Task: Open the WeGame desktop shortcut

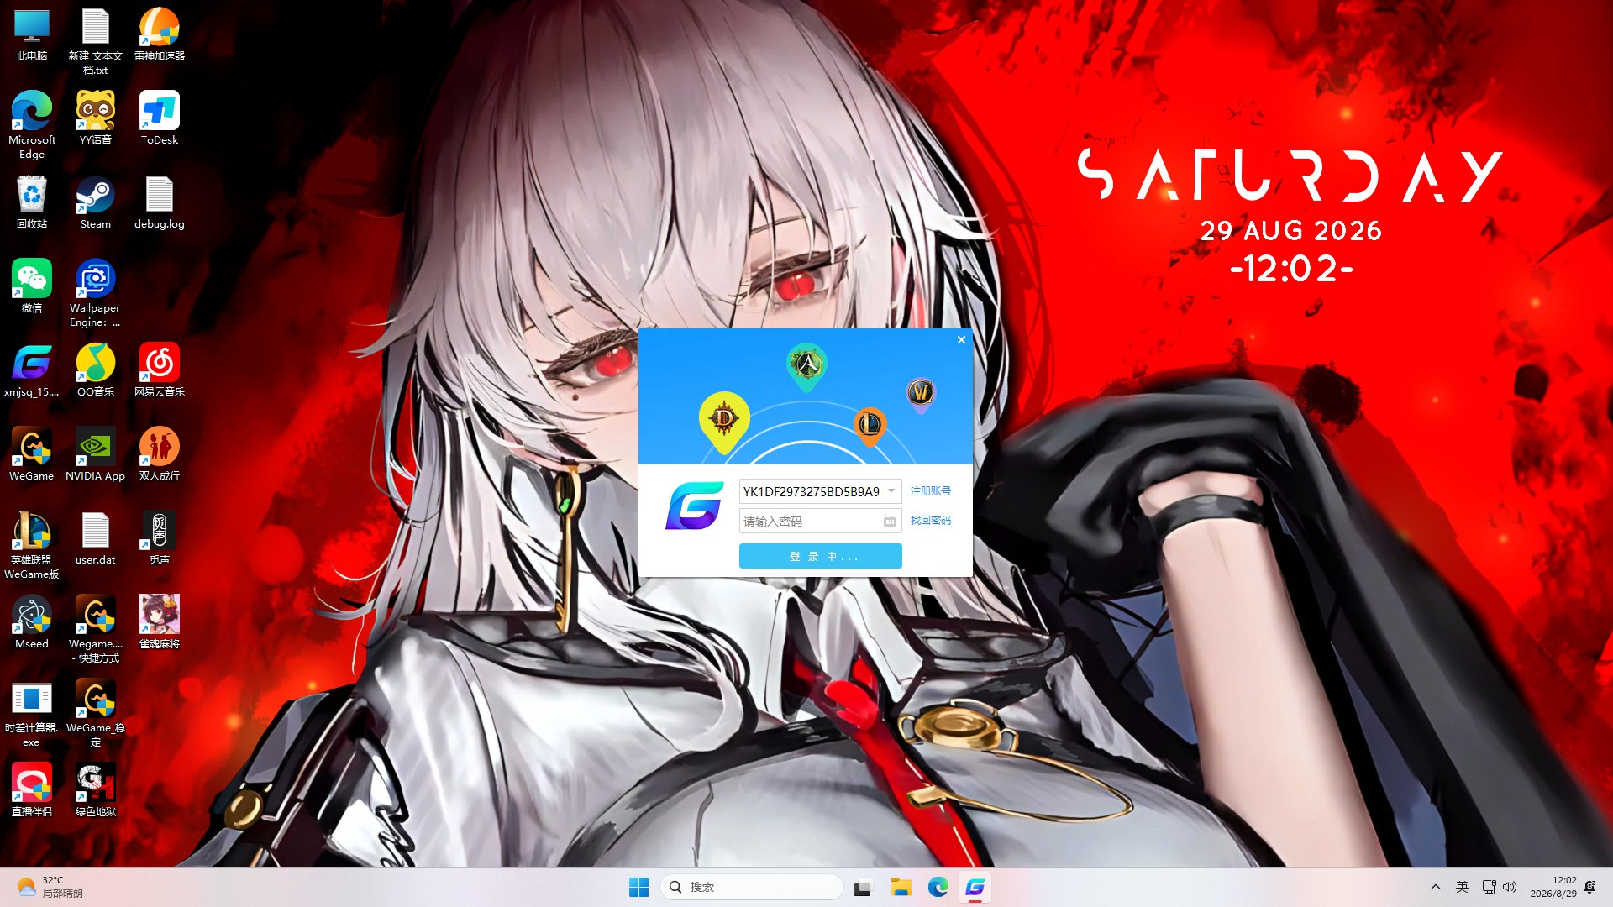Action: pos(32,454)
